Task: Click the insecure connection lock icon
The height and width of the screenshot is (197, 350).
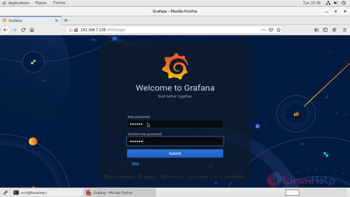Action: [x=76, y=30]
